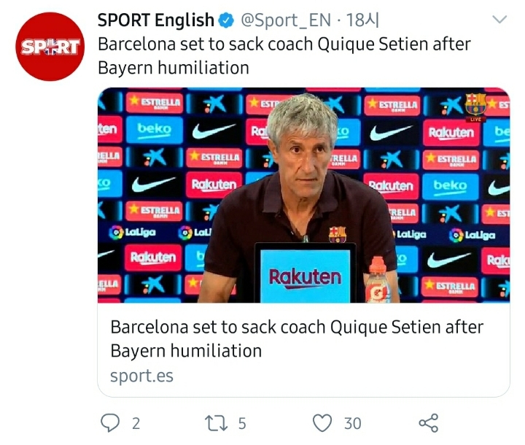Click the orange-capped bottle in the photo
This screenshot has height=445, width=525.
click(x=377, y=279)
